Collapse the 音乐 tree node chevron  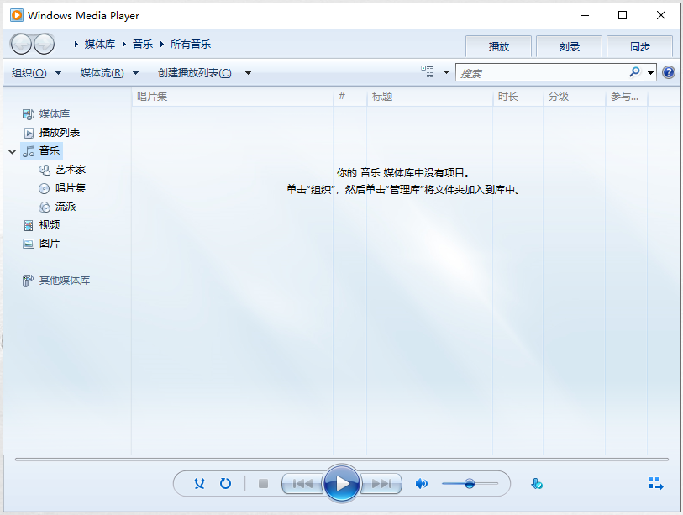coord(13,151)
